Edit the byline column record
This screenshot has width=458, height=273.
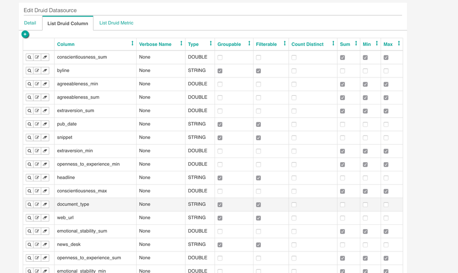pos(37,71)
